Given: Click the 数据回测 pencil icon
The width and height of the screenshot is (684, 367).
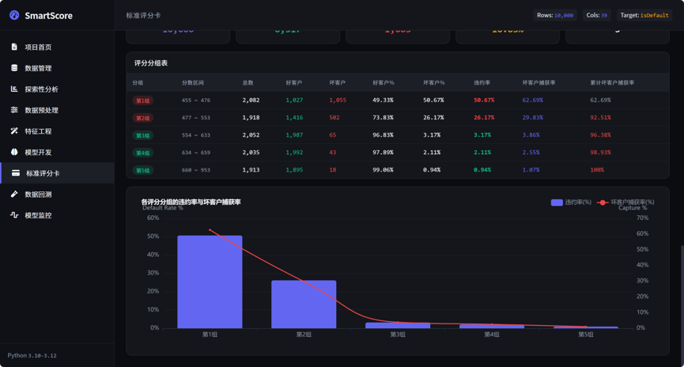Looking at the screenshot, I should pyautogui.click(x=14, y=194).
